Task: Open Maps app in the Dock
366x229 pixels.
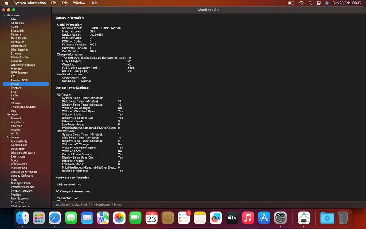Action: click(x=103, y=218)
